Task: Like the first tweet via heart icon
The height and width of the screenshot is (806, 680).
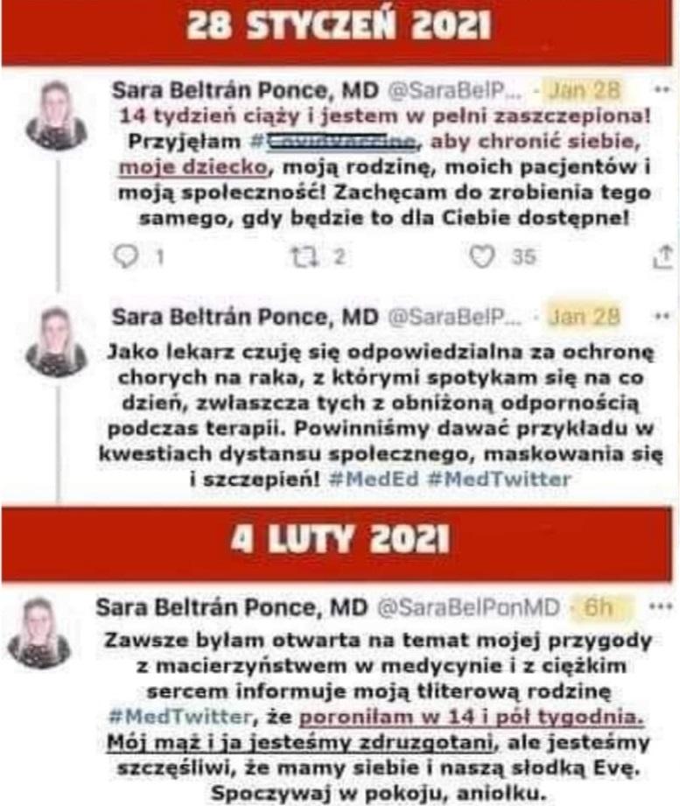Action: (482, 256)
